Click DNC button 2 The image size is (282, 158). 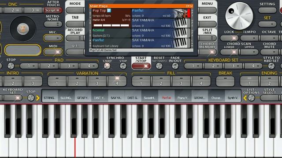coord(13,10)
